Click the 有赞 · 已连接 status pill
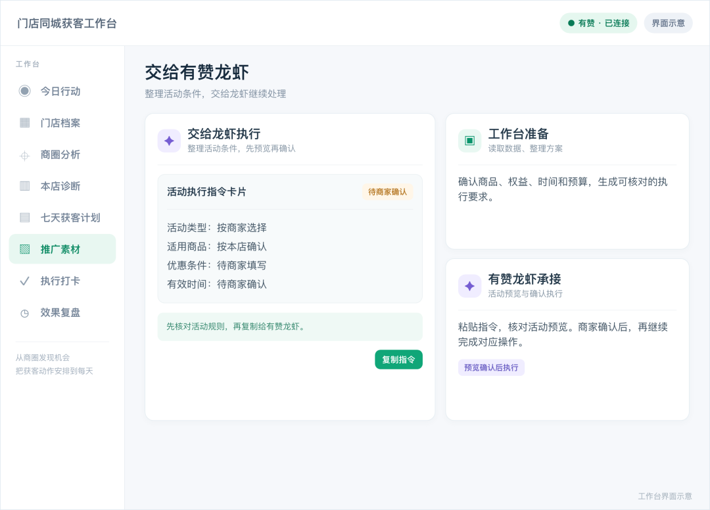The height and width of the screenshot is (510, 710). pyautogui.click(x=599, y=23)
